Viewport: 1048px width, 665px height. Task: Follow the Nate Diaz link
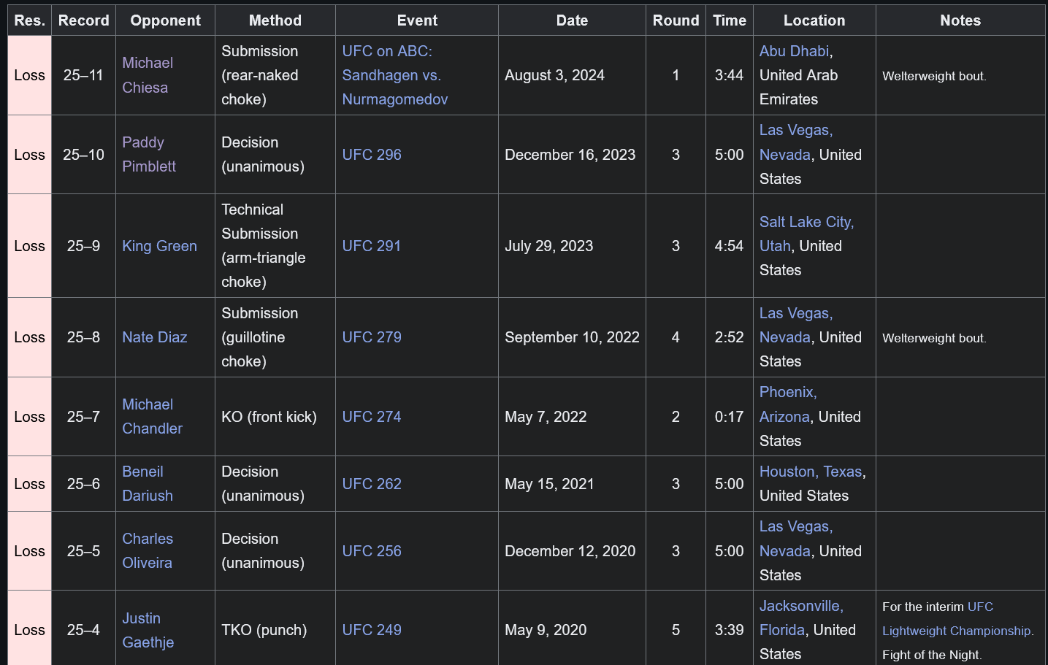pos(154,337)
